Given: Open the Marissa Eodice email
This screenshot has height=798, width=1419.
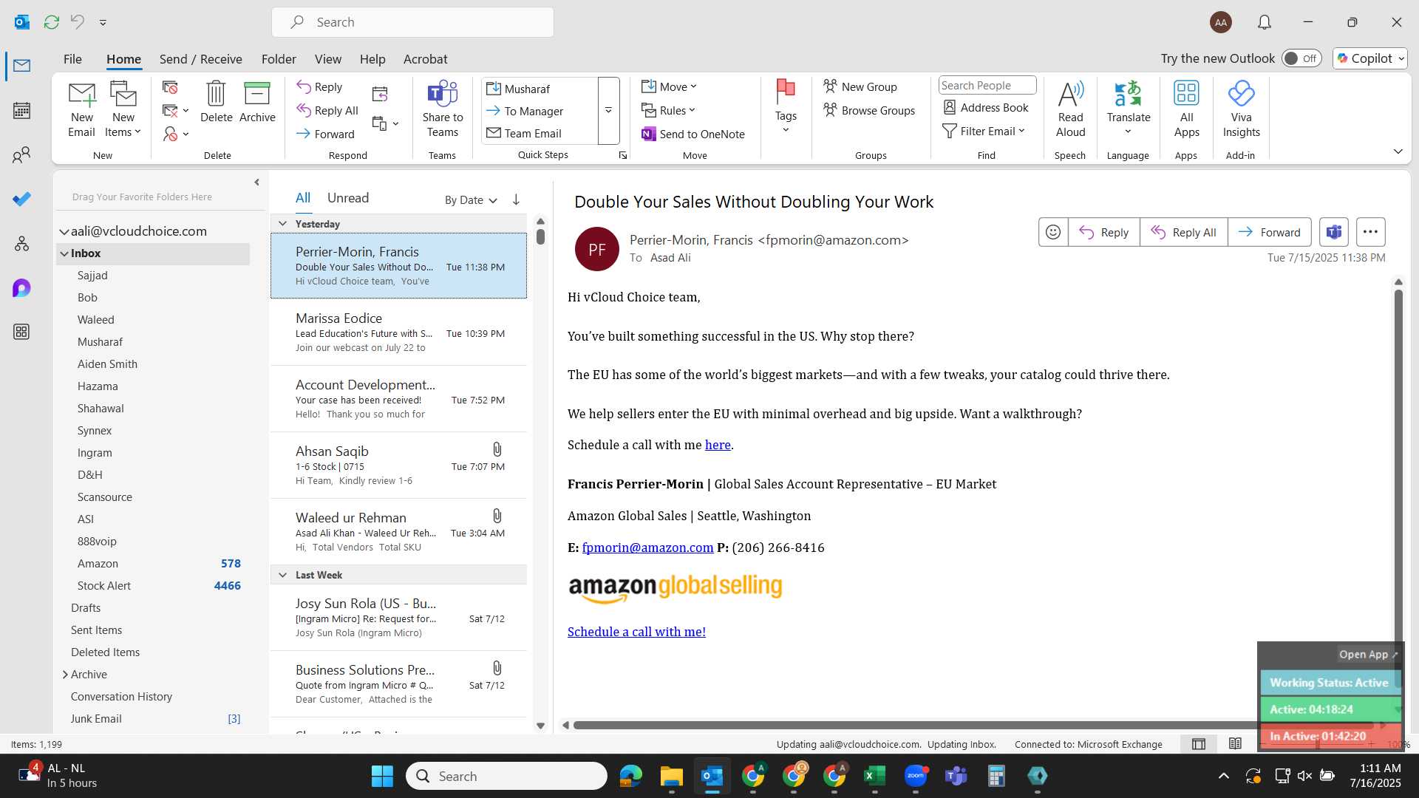Looking at the screenshot, I should 398,332.
